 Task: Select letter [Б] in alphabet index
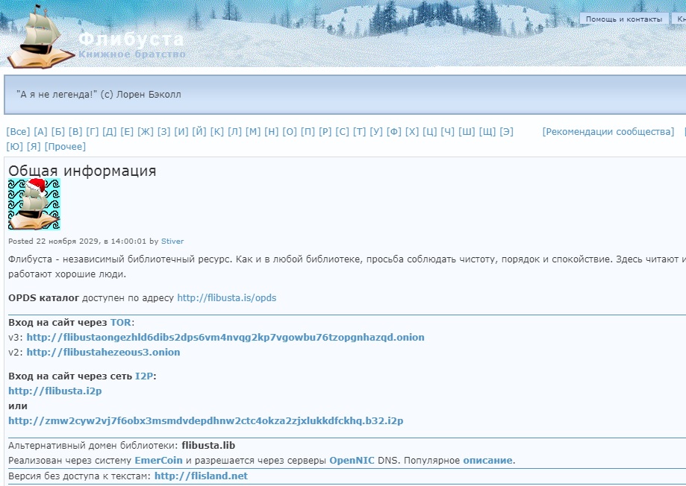click(57, 131)
